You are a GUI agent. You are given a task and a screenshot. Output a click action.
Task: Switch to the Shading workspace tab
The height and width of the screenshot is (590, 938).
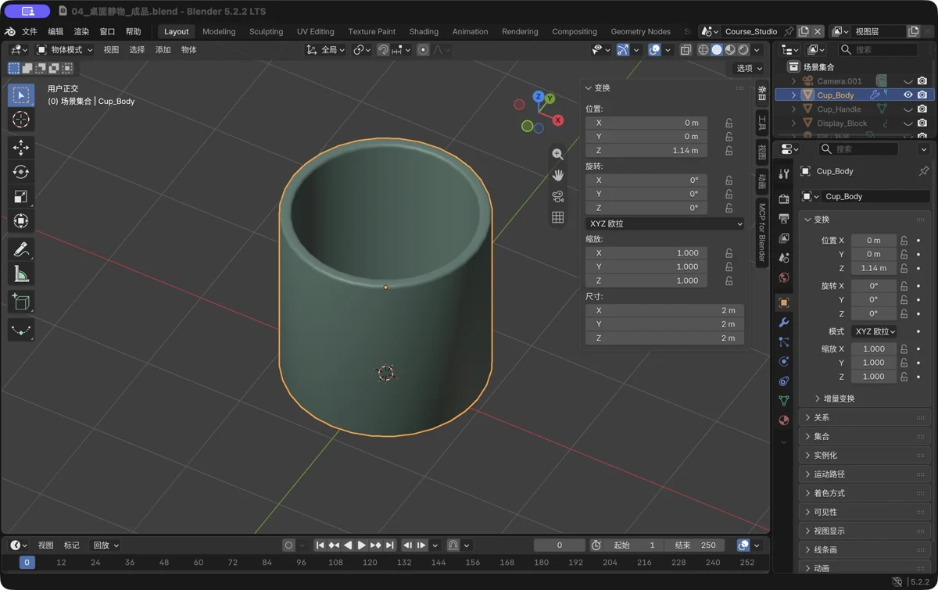point(424,31)
